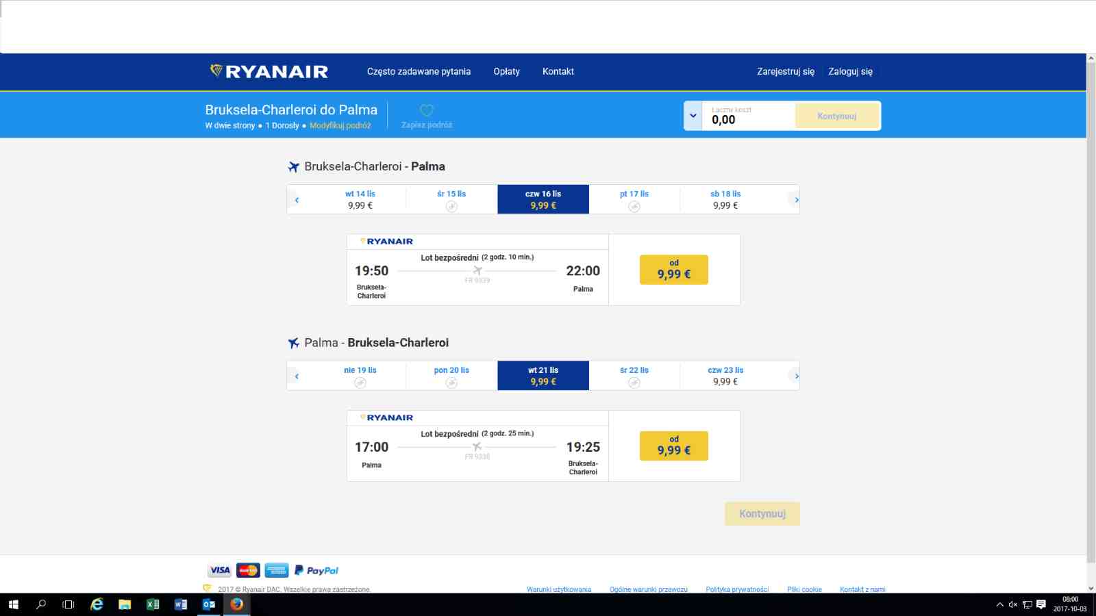Click the scrollbar down arrow
The width and height of the screenshot is (1096, 616).
[x=1091, y=588]
